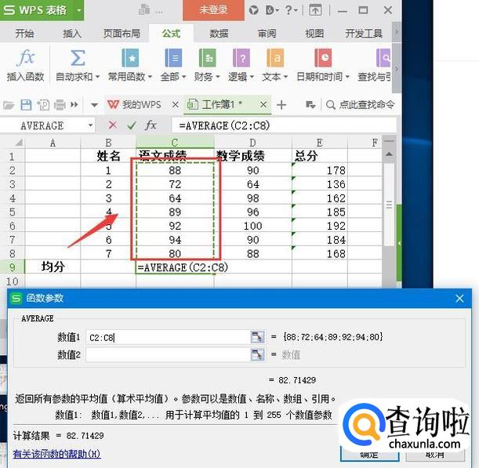
Task: Expand the 日期和时间 dropdown arrow
Action: point(347,77)
